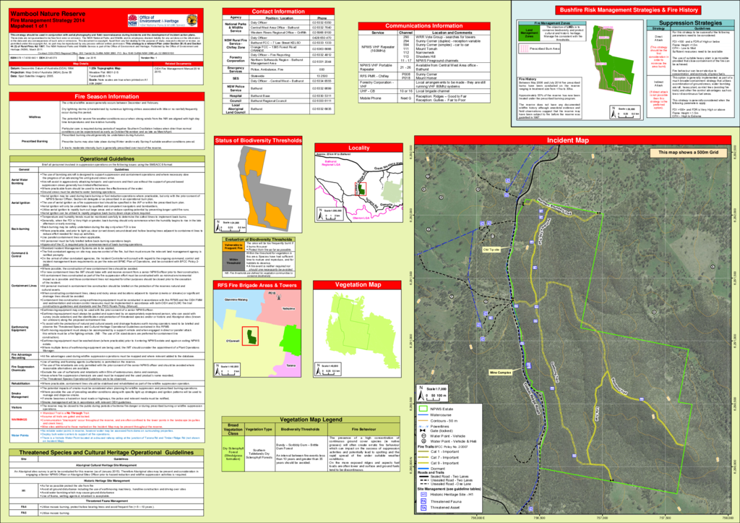Click the Bathurst Regional LGA label
This screenshot has width=740, height=523.
330,163
